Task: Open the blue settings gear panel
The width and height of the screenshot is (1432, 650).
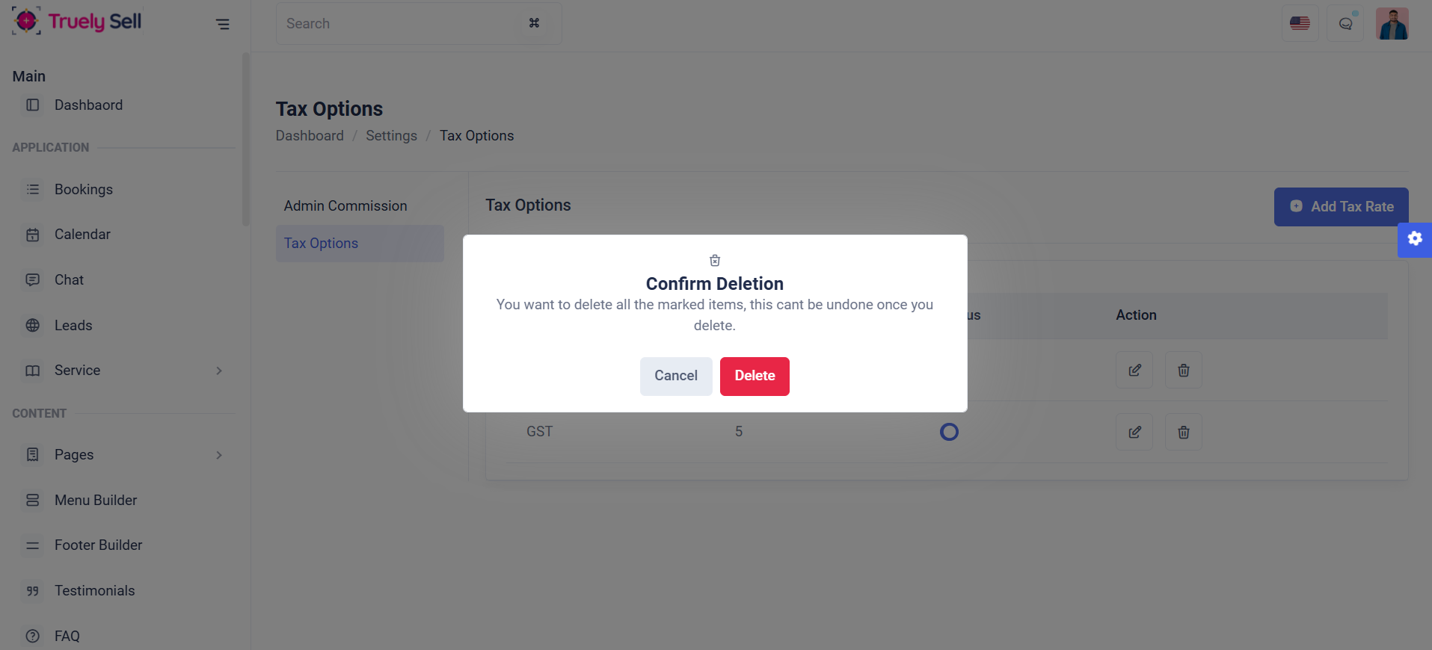Action: point(1415,240)
